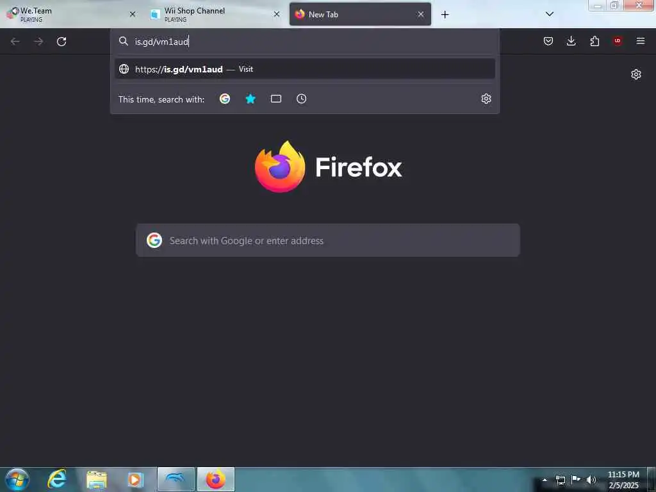Click the magnifier icon in address bar
Image resolution: width=656 pixels, height=492 pixels.
(x=124, y=41)
